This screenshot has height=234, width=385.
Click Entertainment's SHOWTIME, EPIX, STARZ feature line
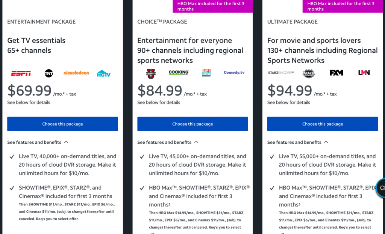click(x=65, y=192)
